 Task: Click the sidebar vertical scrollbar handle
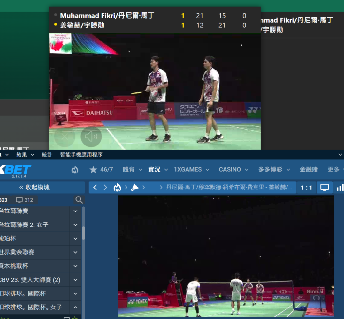(83, 233)
